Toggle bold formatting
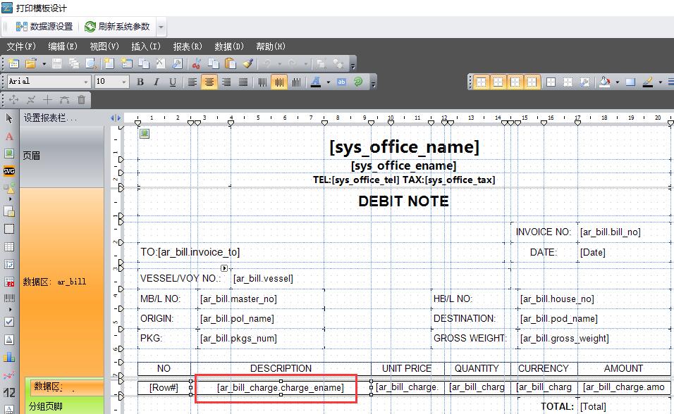 140,82
